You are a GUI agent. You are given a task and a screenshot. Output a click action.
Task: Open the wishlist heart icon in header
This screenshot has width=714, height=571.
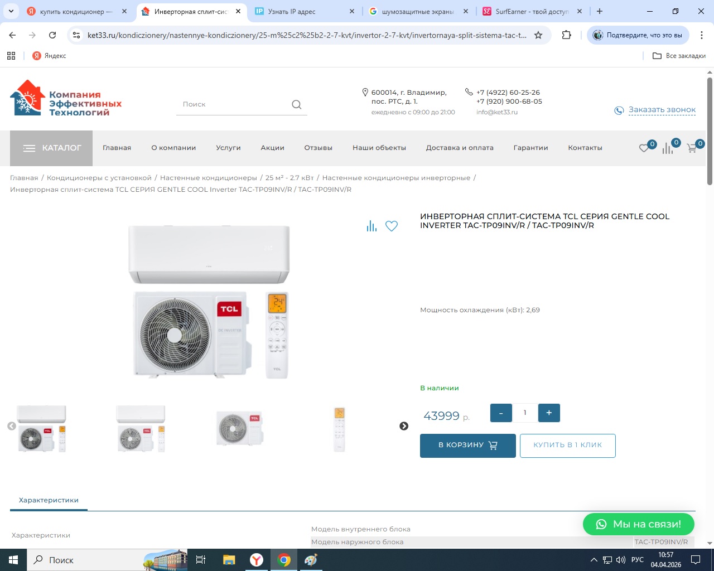click(x=644, y=148)
